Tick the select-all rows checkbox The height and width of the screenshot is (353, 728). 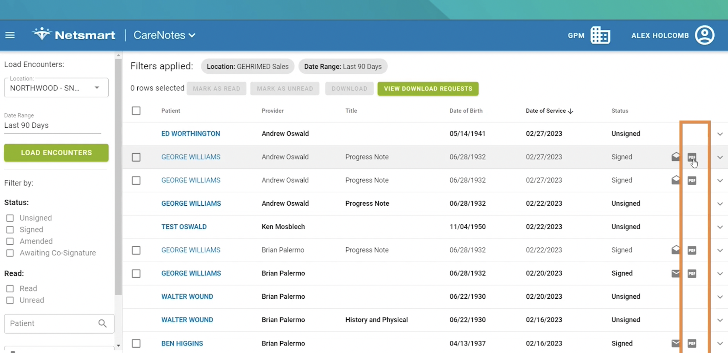tap(136, 111)
